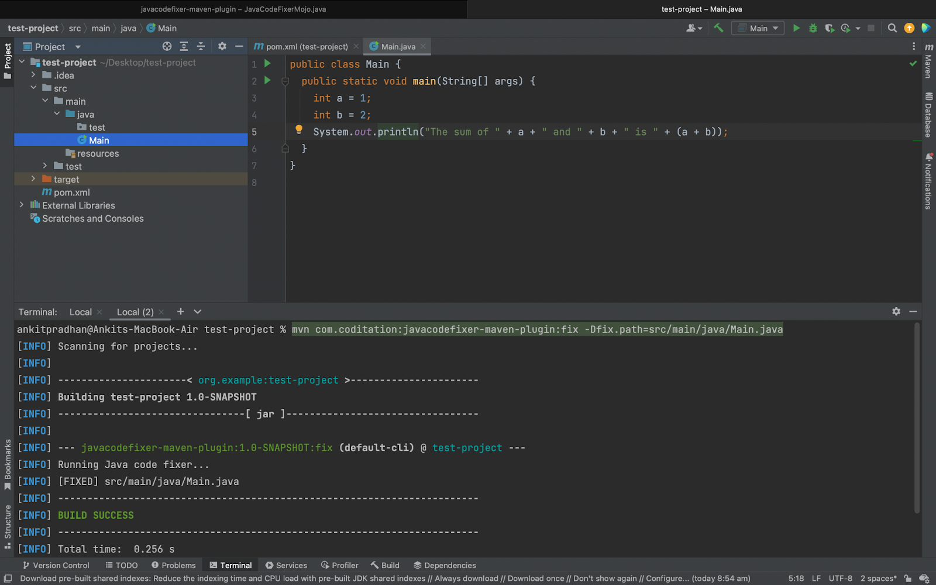936x585 pixels.
Task: Open the Problems tool window
Action: pos(173,565)
